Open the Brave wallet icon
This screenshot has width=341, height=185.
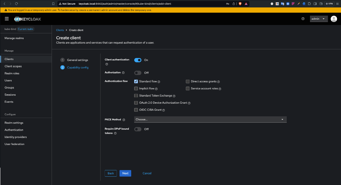pos(321,4)
